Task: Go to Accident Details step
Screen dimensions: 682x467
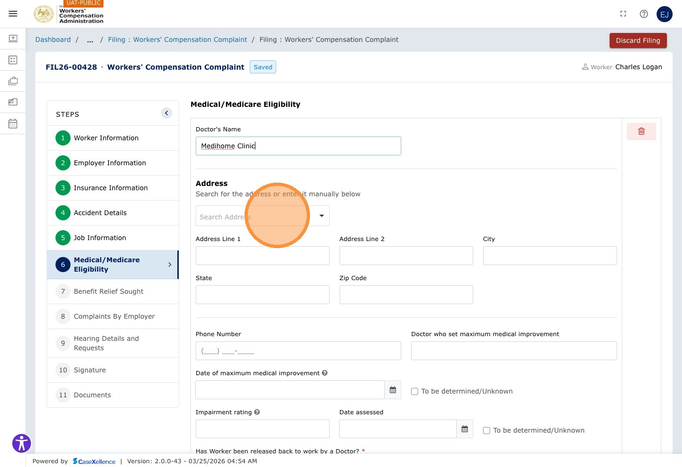Action: pyautogui.click(x=113, y=213)
